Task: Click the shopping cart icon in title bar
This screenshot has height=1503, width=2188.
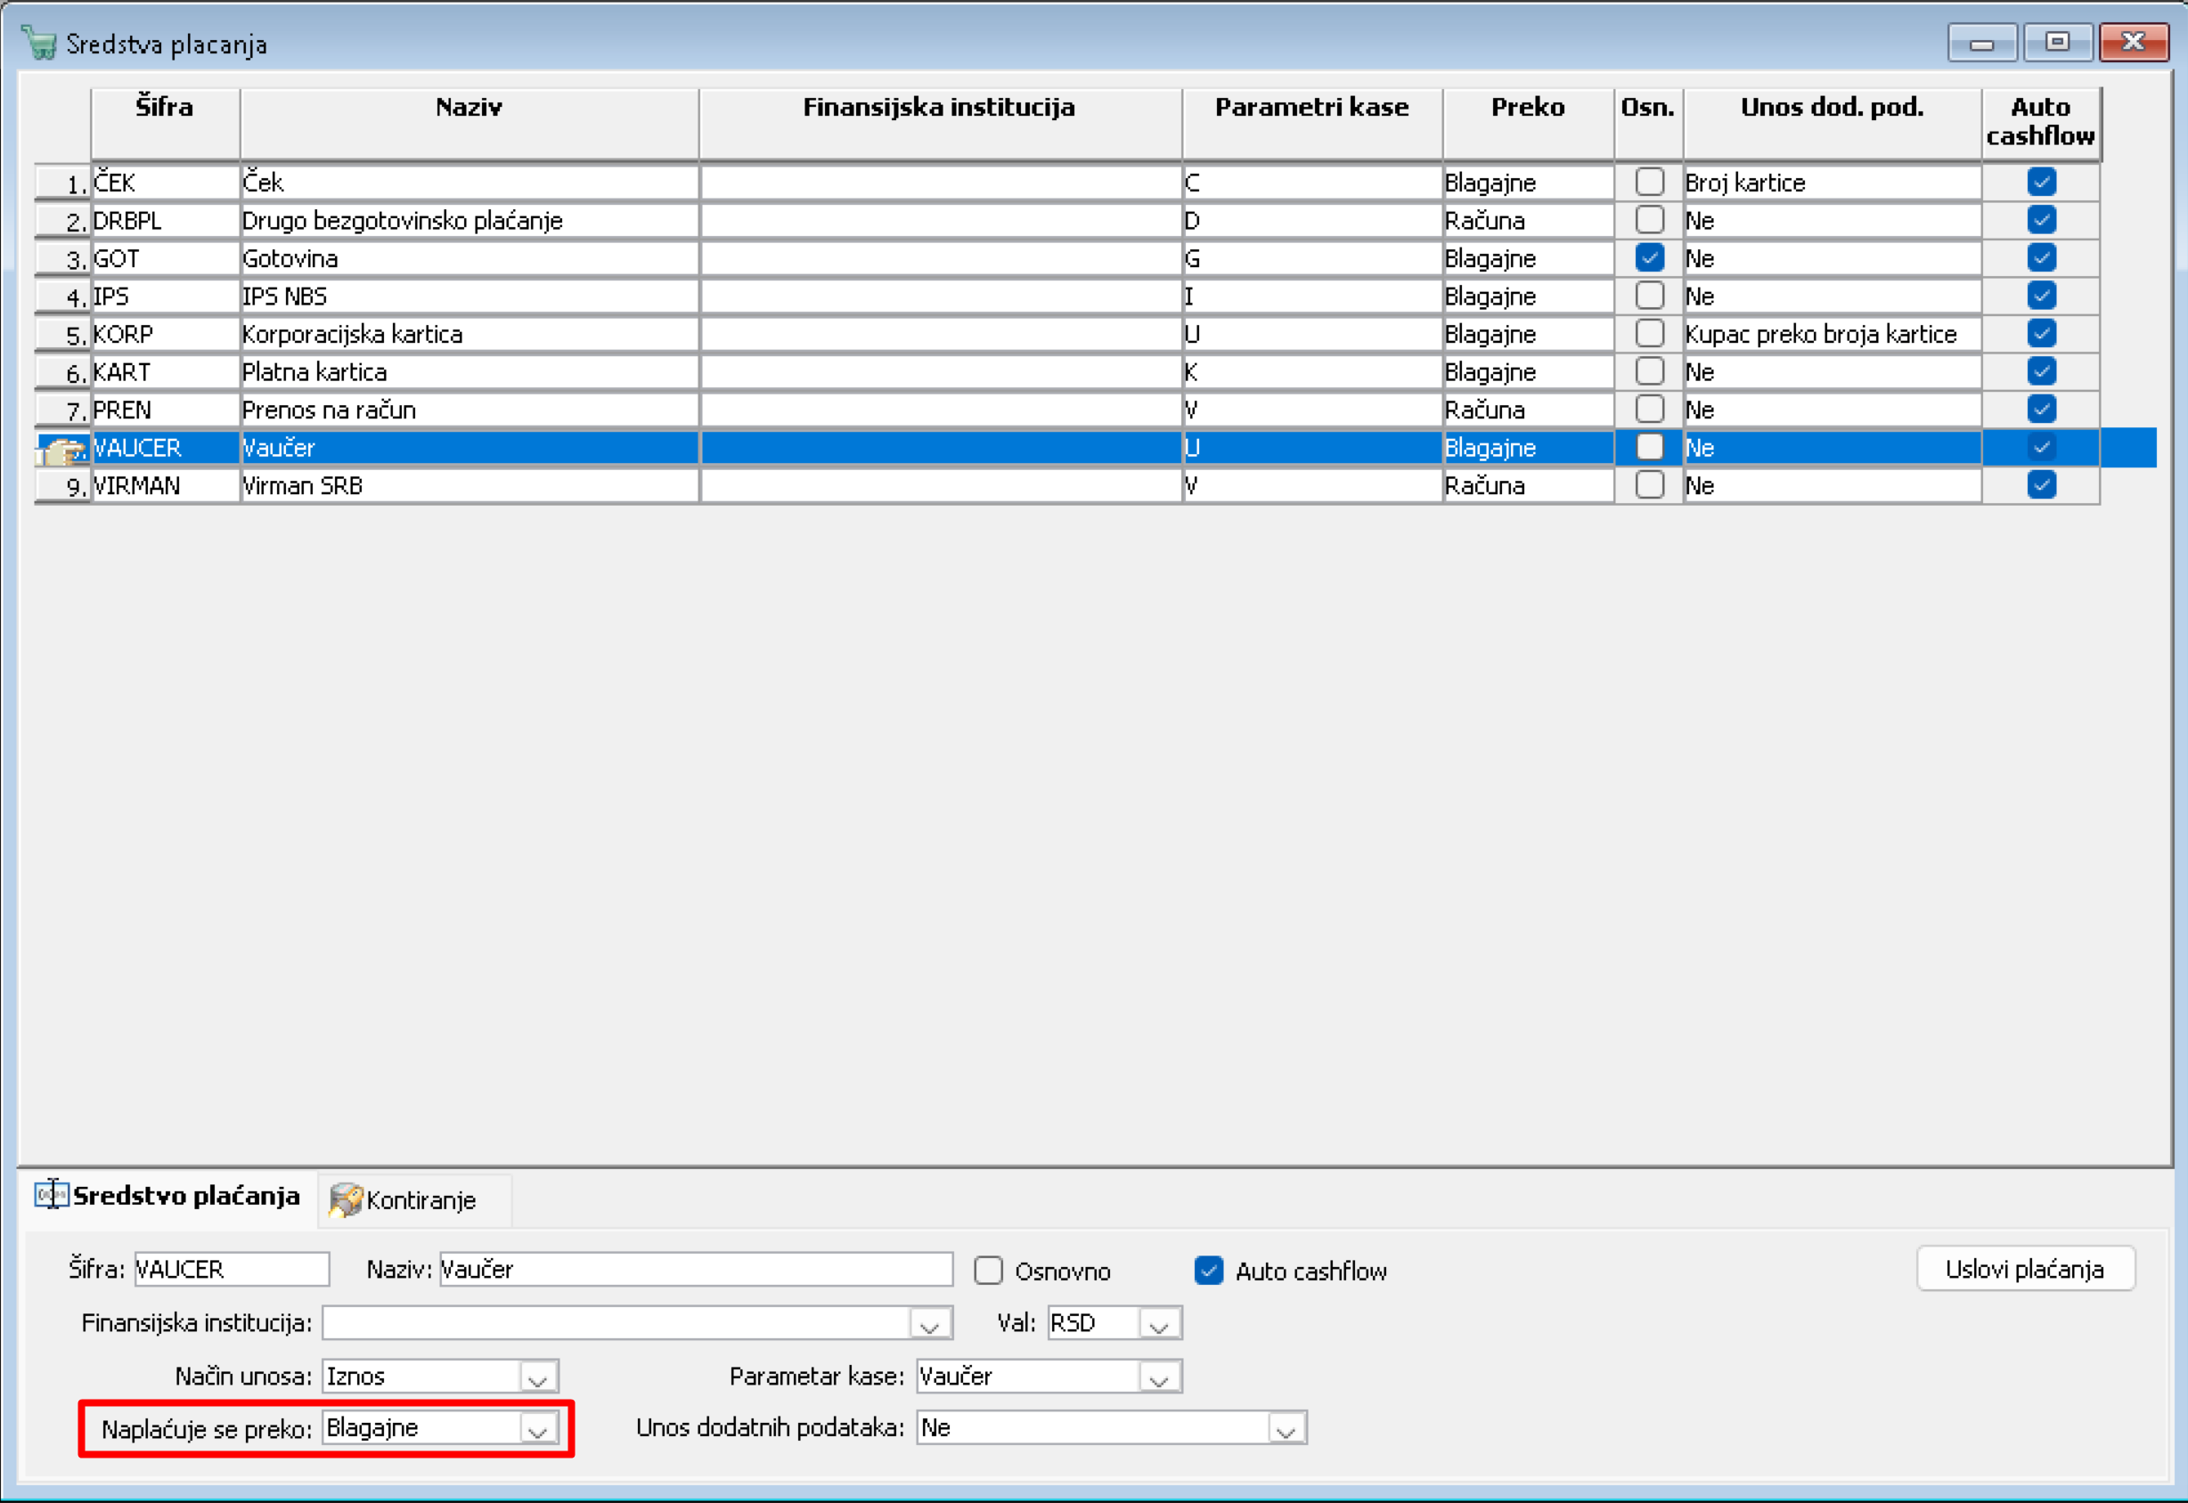Action: [x=38, y=44]
